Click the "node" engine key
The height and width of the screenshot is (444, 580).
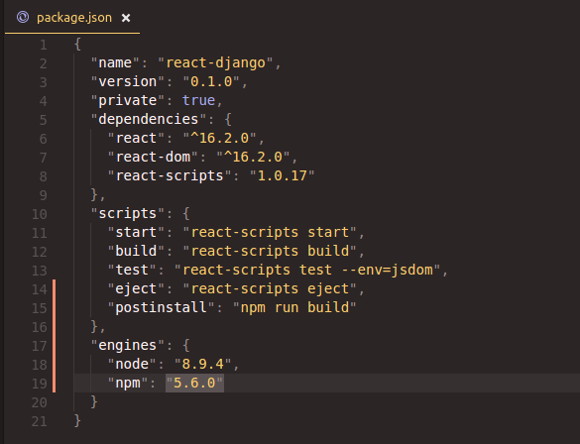(132, 365)
